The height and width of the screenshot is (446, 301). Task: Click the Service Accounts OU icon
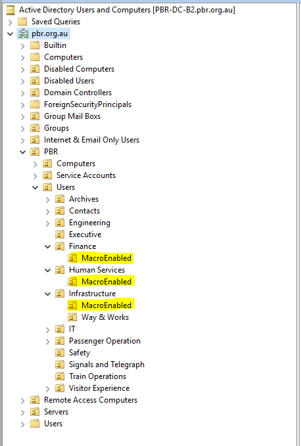coord(47,175)
